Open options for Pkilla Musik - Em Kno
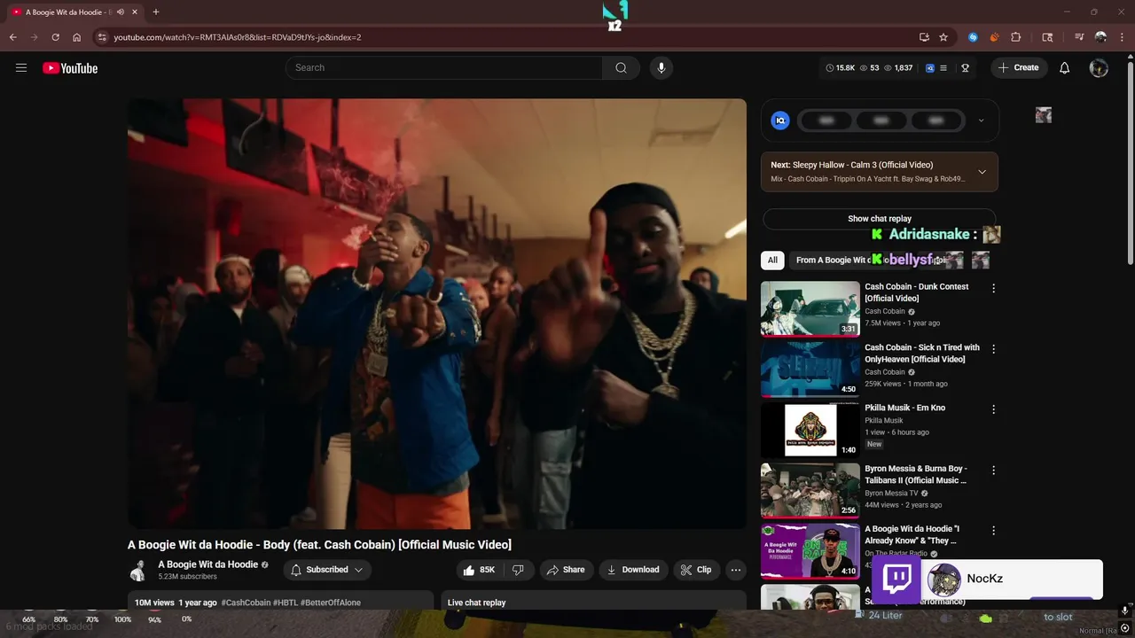This screenshot has height=638, width=1135. click(x=993, y=409)
